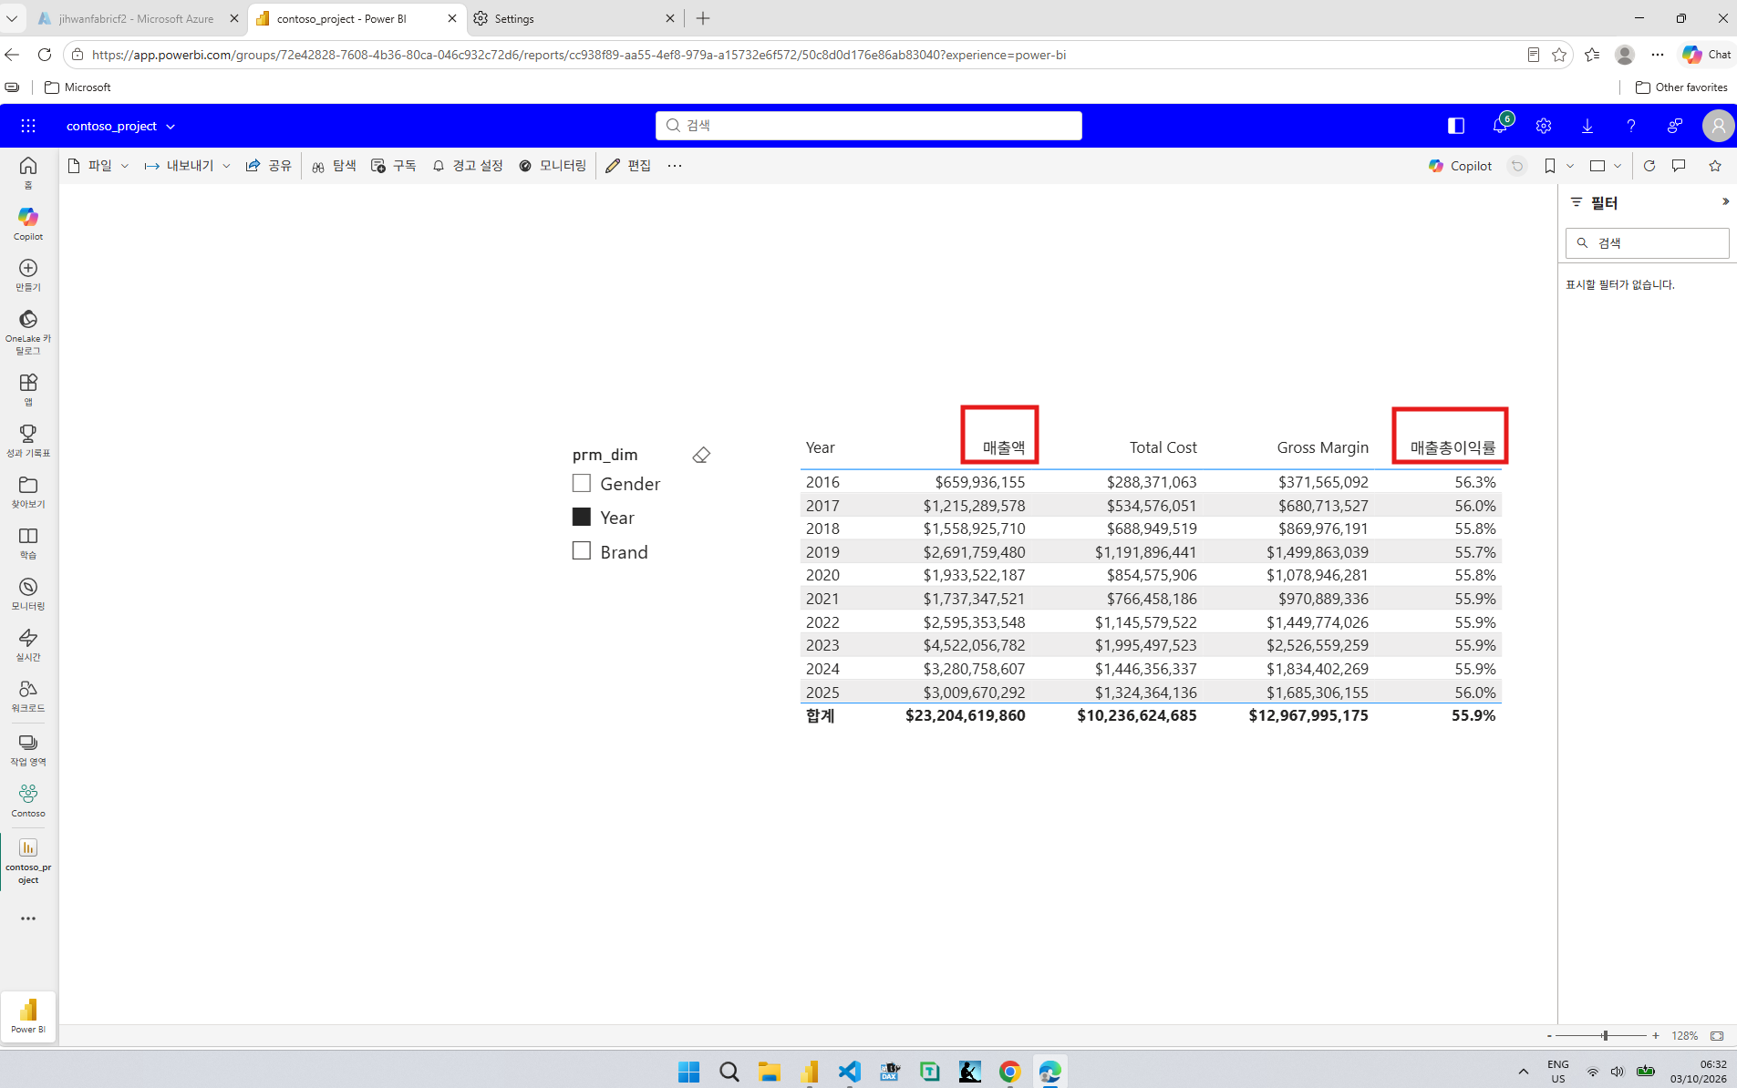Viewport: 1737px width, 1088px height.
Task: Open Browse (찾아보기) folder icon
Action: click(x=28, y=491)
